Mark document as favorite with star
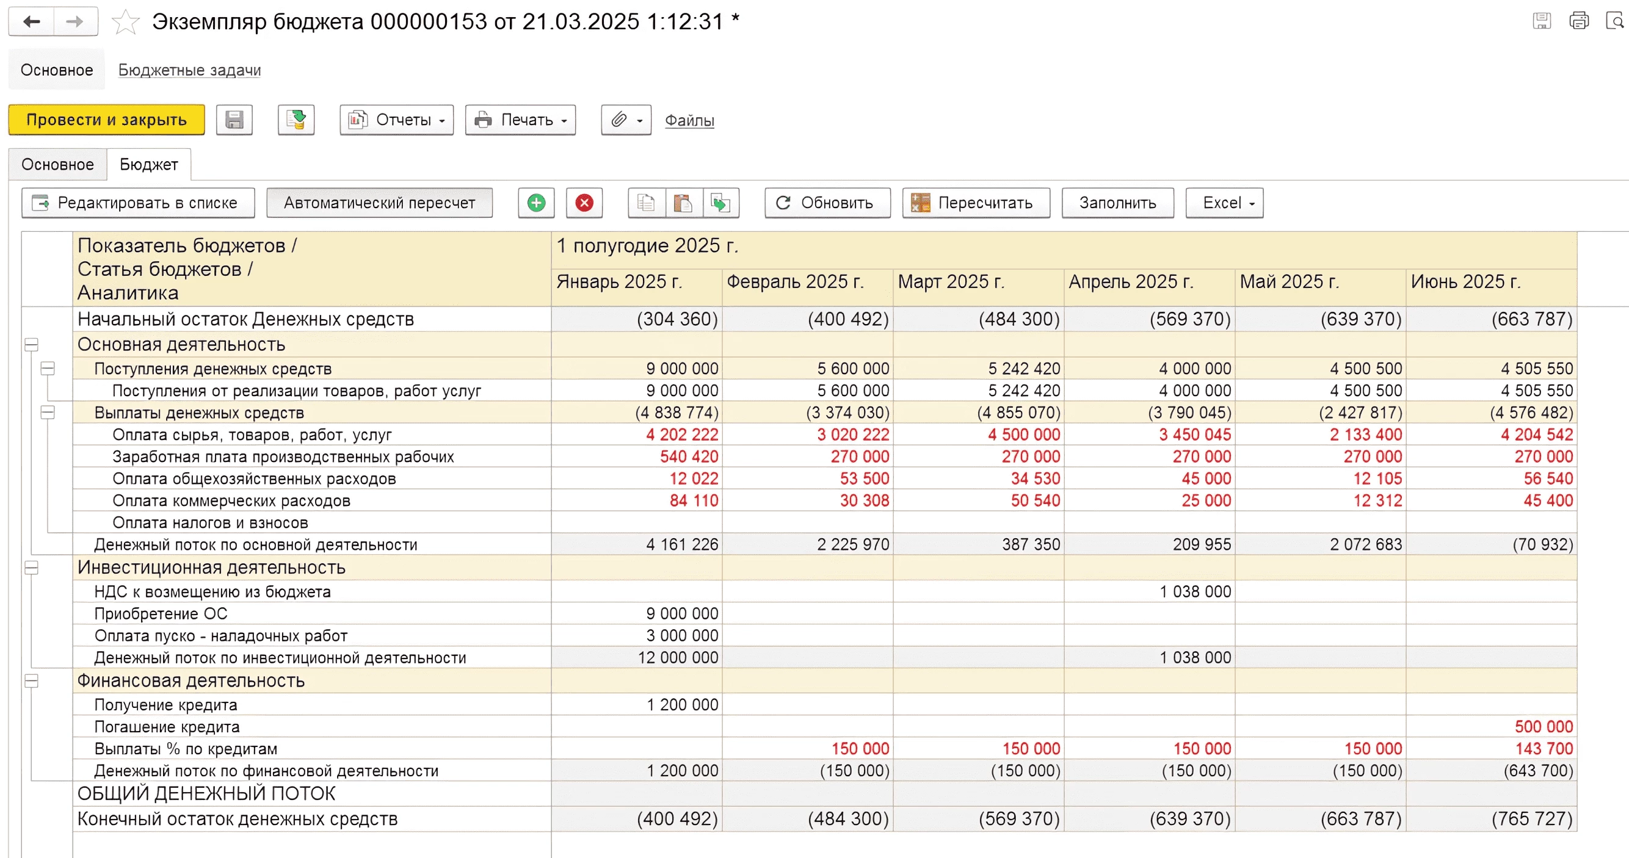The image size is (1629, 858). (125, 22)
